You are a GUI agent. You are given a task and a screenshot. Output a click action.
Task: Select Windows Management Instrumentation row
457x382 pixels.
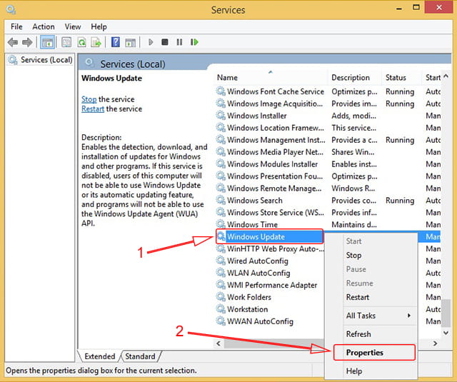click(x=328, y=140)
